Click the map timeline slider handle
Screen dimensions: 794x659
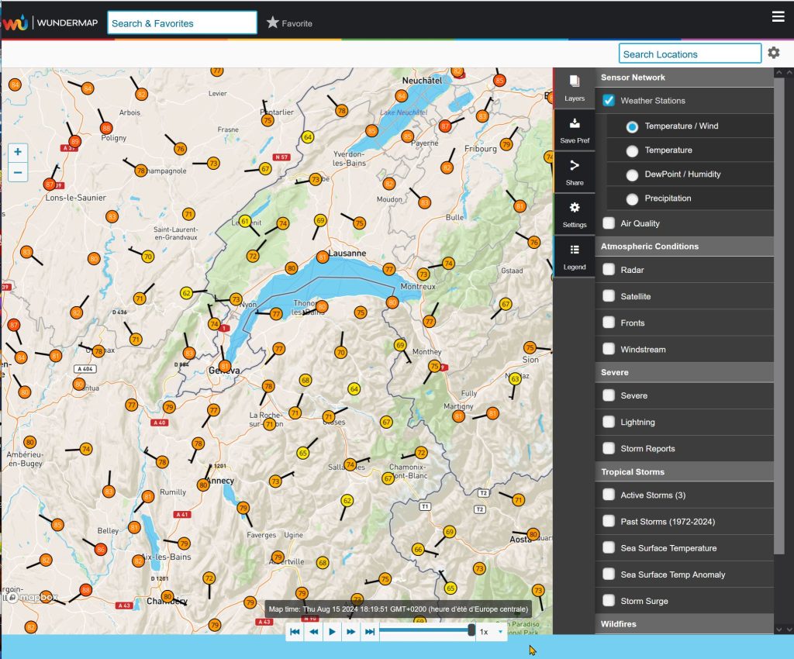point(471,631)
